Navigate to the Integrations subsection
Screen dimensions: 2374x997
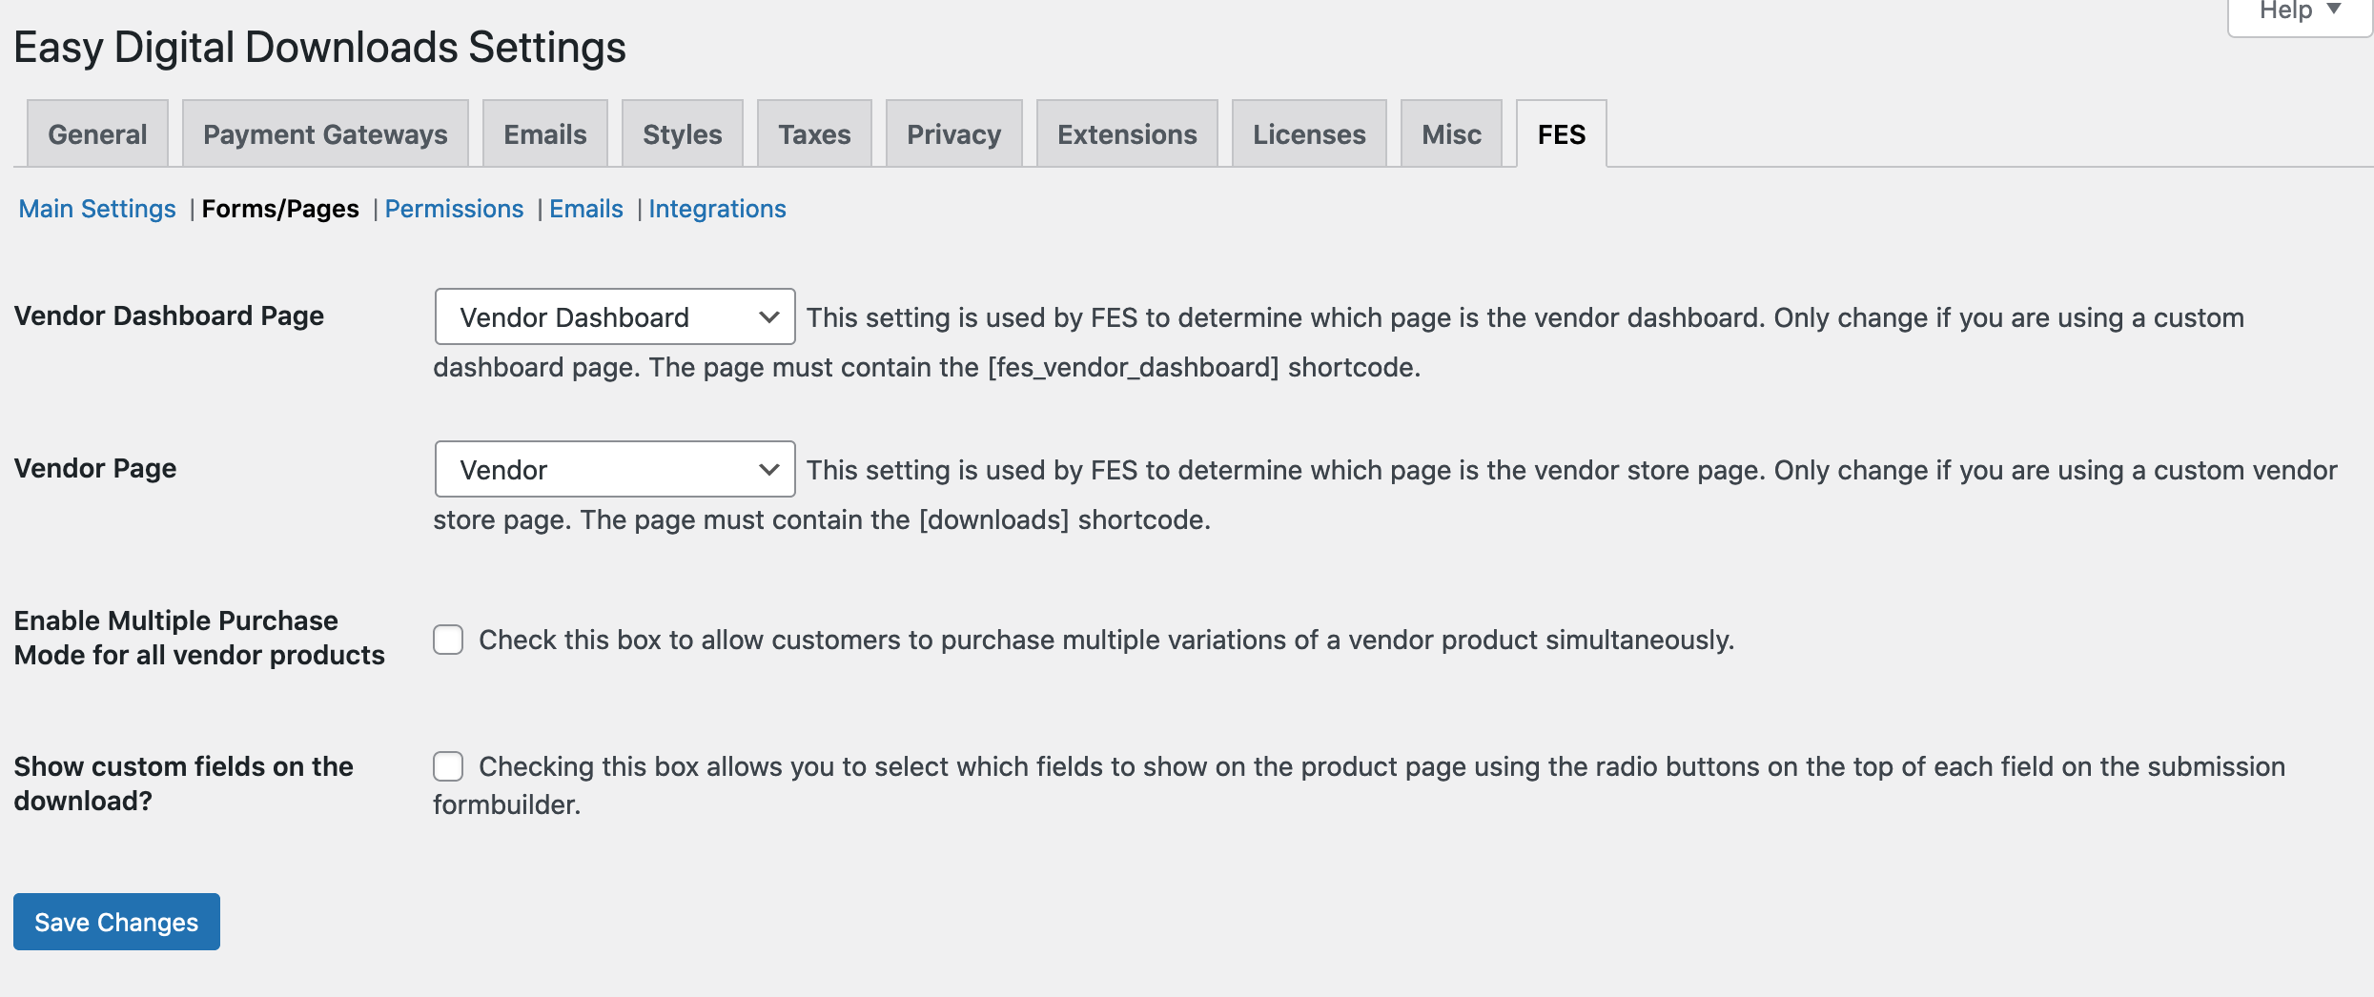coord(717,209)
